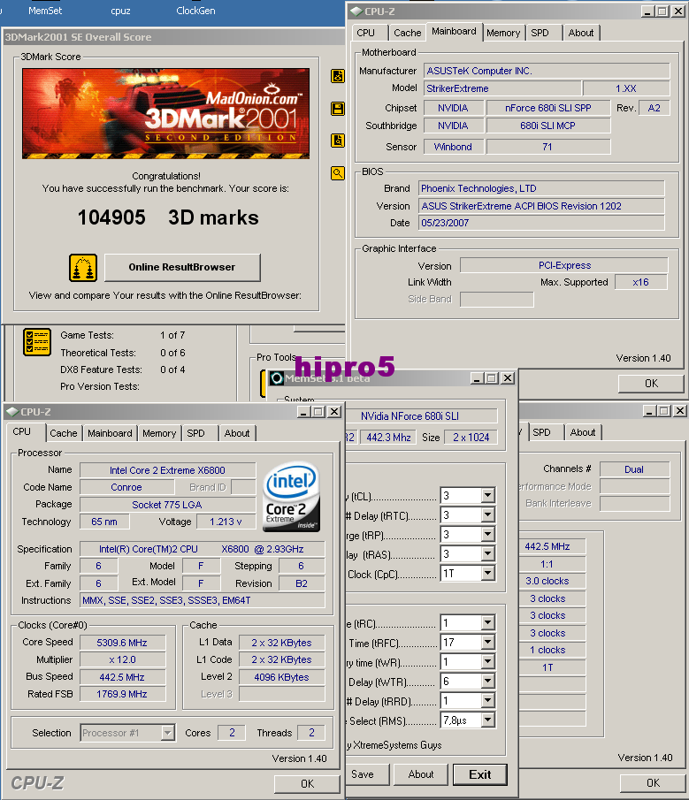Click the top yellow icon beside 3DMark score
Screen dimensions: 689x800
coord(337,77)
